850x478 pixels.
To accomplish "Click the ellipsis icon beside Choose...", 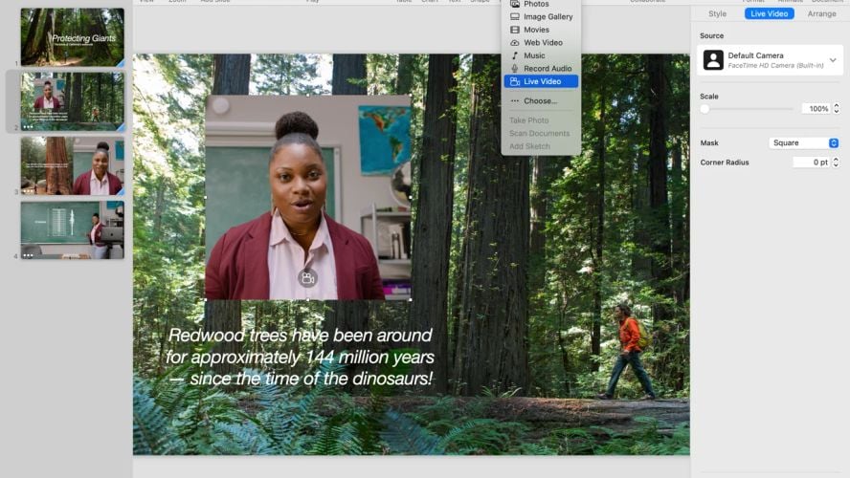I will 514,101.
